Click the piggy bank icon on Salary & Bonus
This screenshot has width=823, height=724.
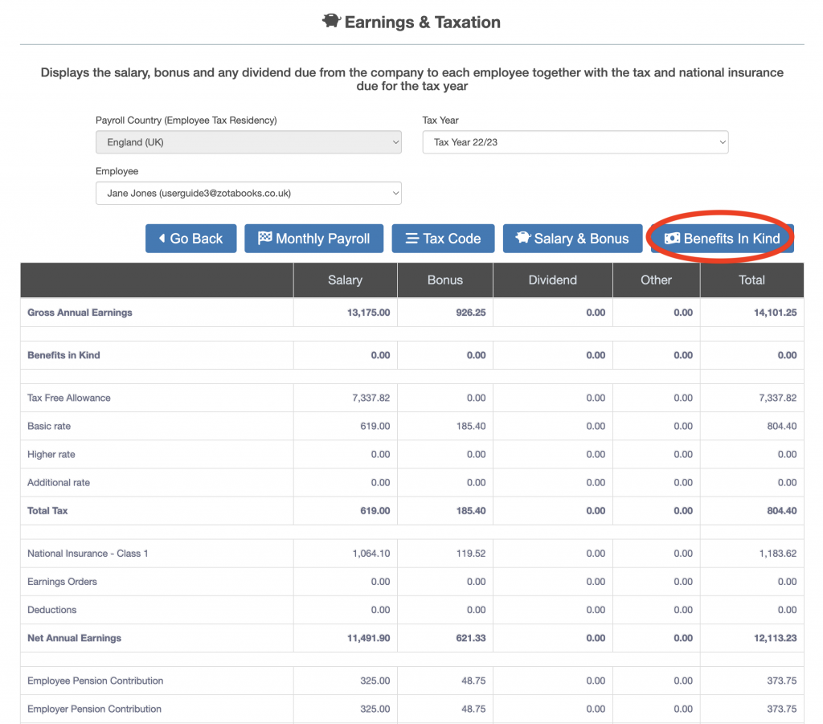pos(523,239)
